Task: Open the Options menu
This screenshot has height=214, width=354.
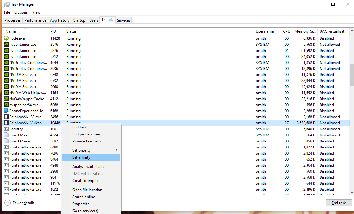Action: [x=21, y=12]
